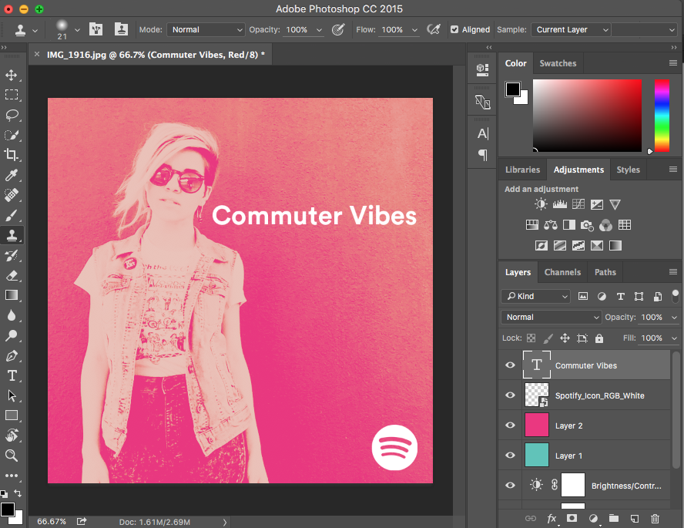Select the Move tool

click(12, 75)
